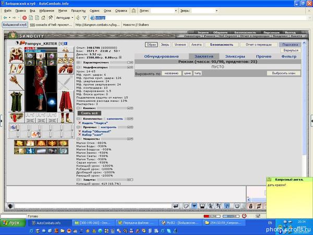Click the запомнить link in Комплекты
Viewport: 313px width, 235px height.
click(115, 119)
